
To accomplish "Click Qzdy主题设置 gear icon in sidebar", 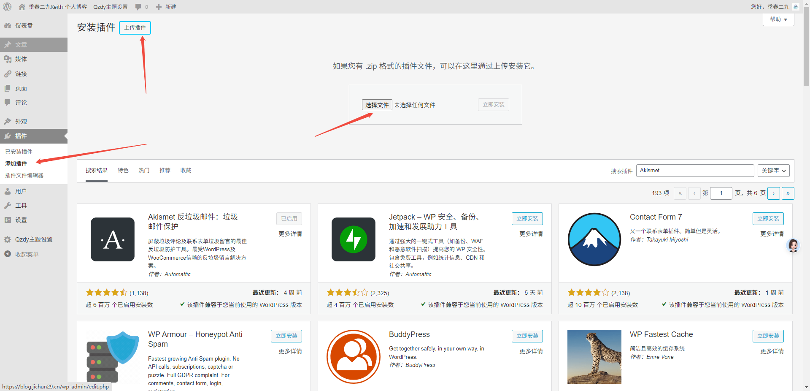I will click(8, 239).
